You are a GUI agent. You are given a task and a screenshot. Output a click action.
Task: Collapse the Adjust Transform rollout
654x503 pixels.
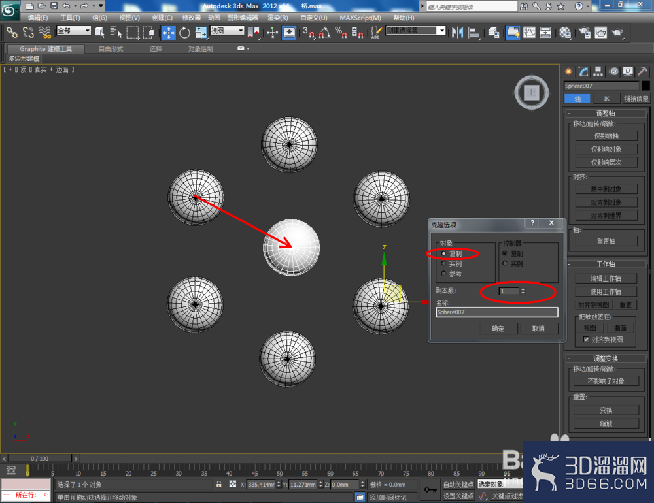(605, 359)
